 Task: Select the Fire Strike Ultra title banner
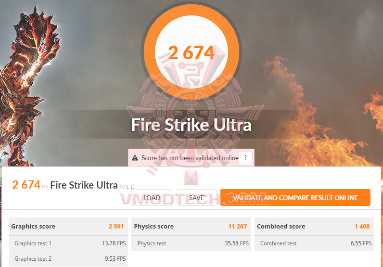click(x=191, y=124)
